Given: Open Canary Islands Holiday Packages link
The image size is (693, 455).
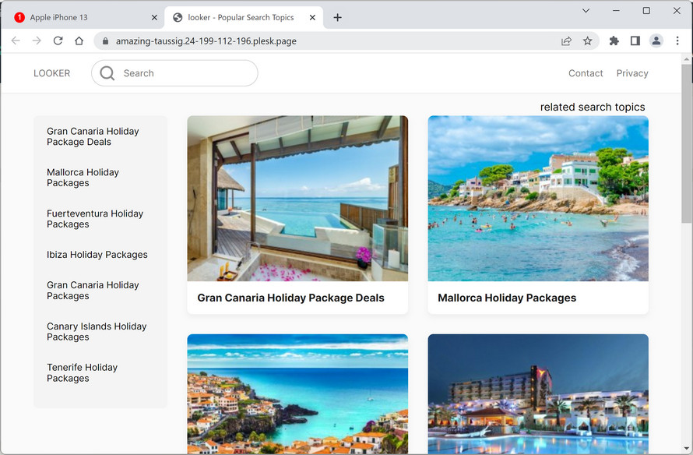Looking at the screenshot, I should [97, 332].
